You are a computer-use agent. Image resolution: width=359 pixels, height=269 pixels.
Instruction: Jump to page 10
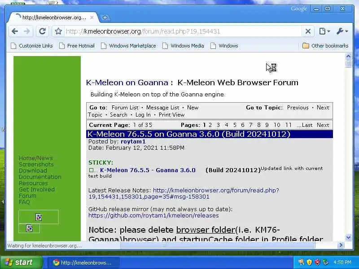coord(277,125)
